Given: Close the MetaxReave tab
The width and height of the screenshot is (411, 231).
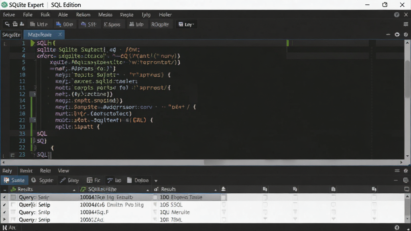Looking at the screenshot, I should click(60, 34).
